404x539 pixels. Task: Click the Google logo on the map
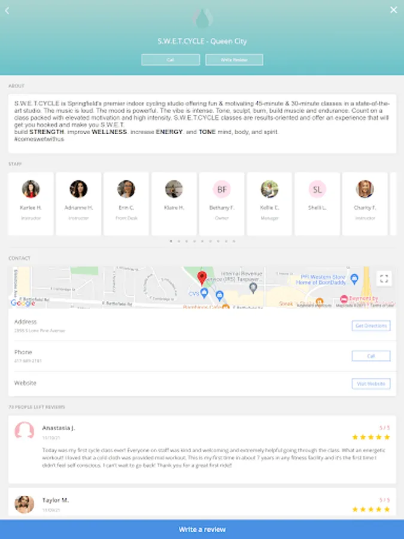click(x=23, y=303)
